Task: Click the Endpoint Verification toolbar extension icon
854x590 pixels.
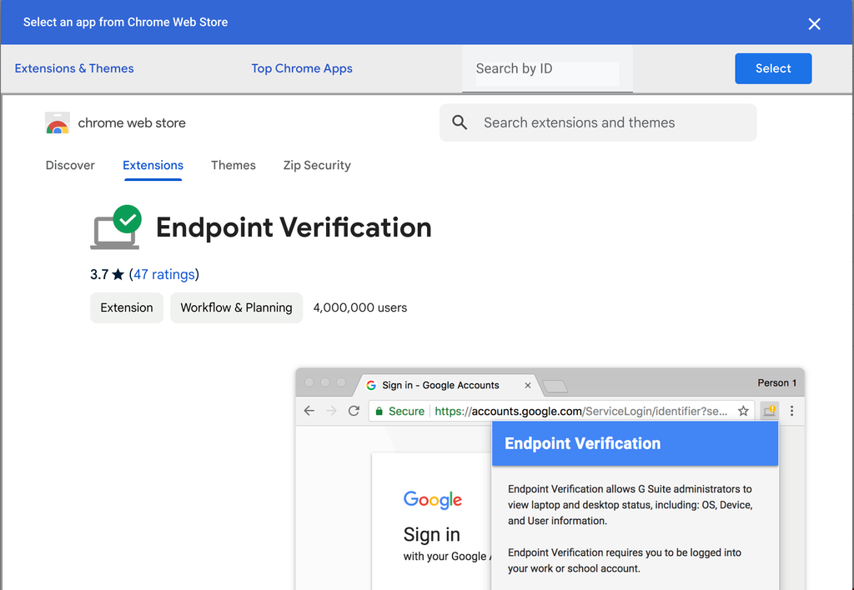Action: tap(769, 411)
